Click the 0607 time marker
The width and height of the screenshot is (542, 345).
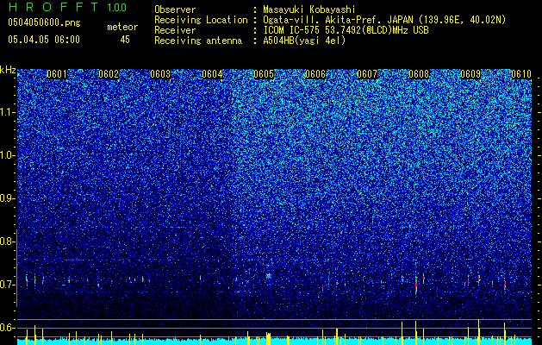pyautogui.click(x=367, y=74)
